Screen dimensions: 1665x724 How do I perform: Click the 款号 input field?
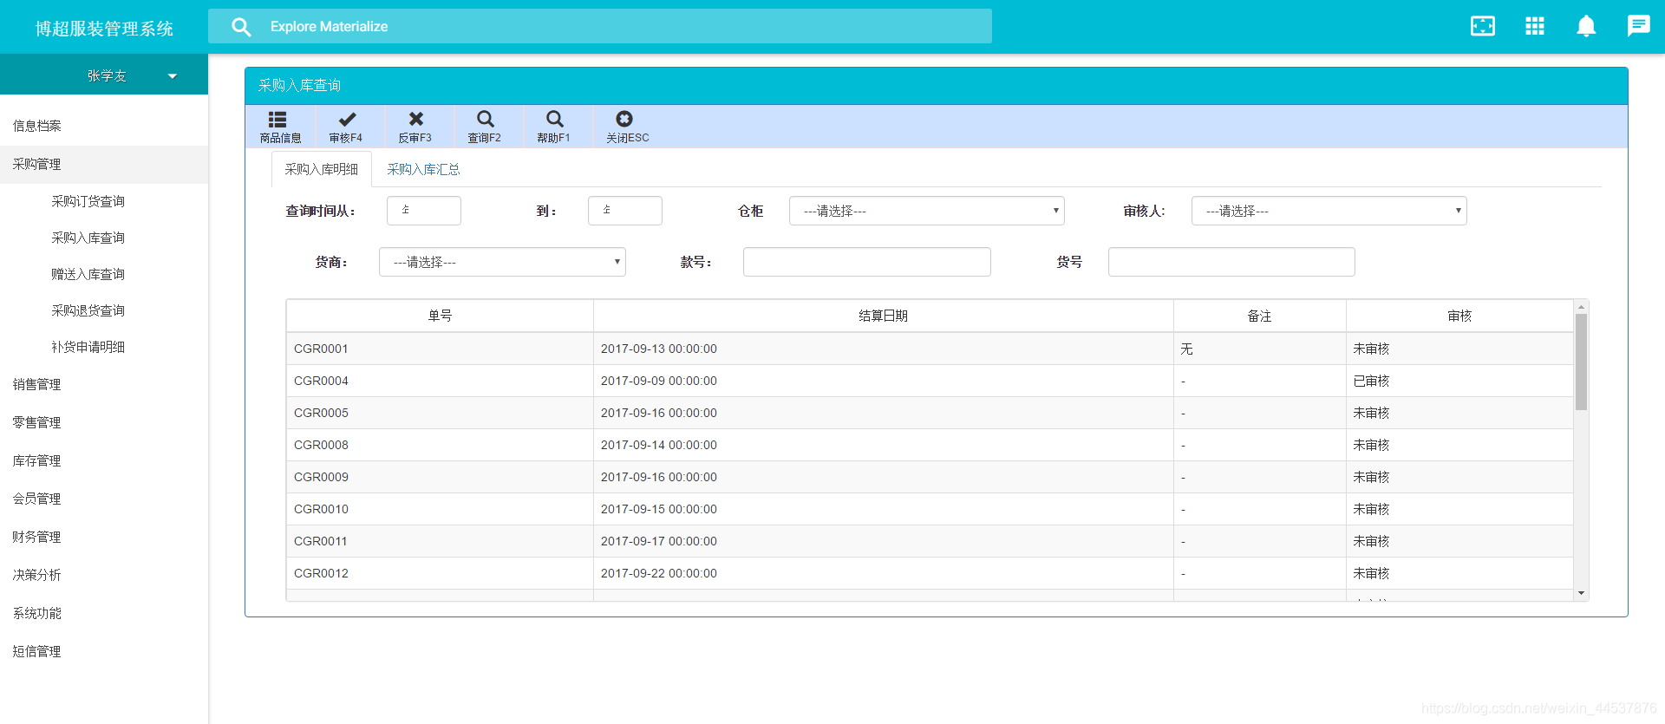point(866,262)
